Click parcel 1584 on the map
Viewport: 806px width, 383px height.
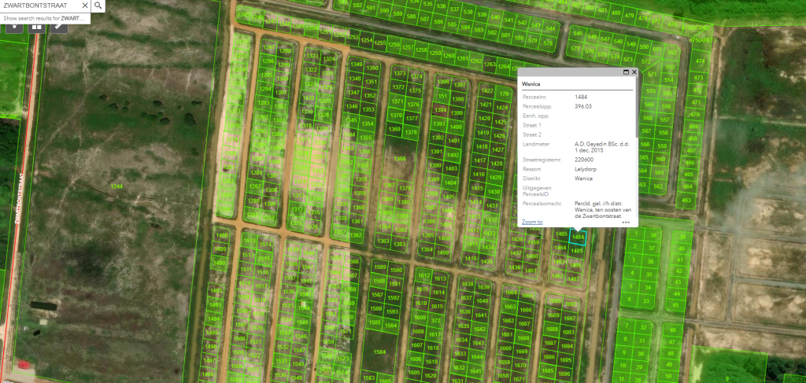coord(379,351)
